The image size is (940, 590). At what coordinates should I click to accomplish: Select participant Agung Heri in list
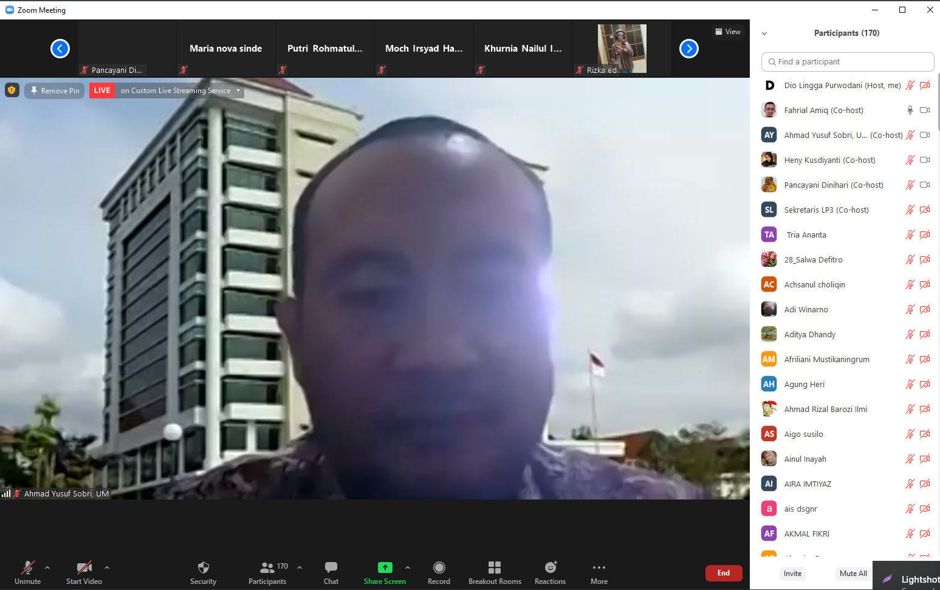846,384
